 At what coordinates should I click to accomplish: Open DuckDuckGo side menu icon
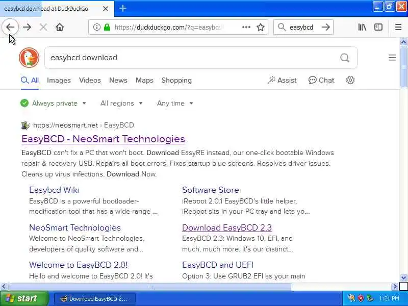coord(392,58)
